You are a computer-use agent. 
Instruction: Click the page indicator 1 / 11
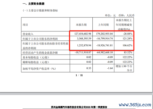[79, 75]
